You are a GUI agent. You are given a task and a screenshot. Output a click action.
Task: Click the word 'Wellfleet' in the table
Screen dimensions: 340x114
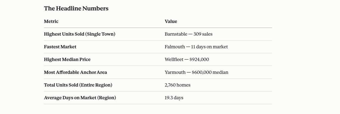174,59
